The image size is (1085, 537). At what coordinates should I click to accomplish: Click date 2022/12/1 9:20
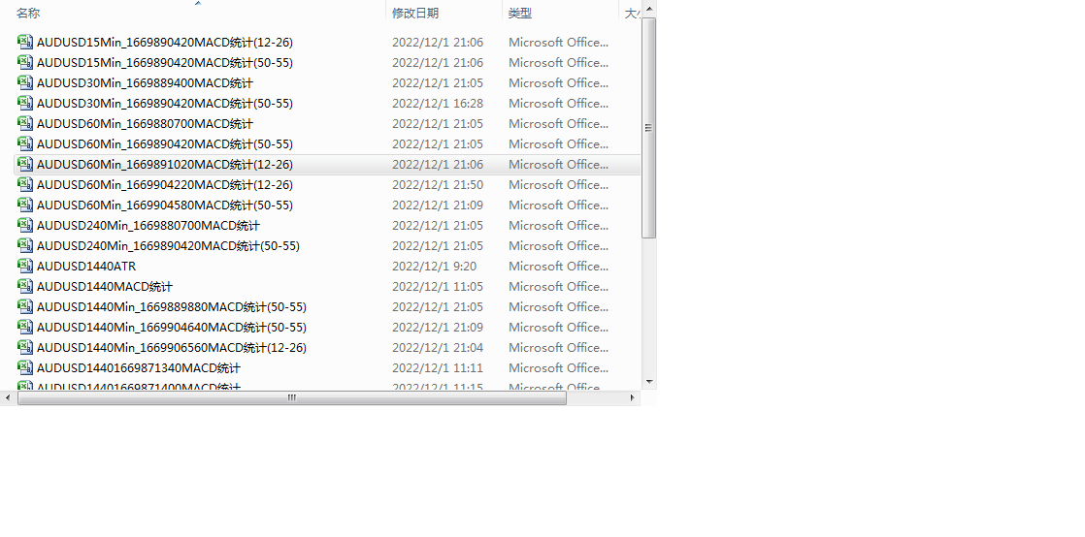pos(434,267)
